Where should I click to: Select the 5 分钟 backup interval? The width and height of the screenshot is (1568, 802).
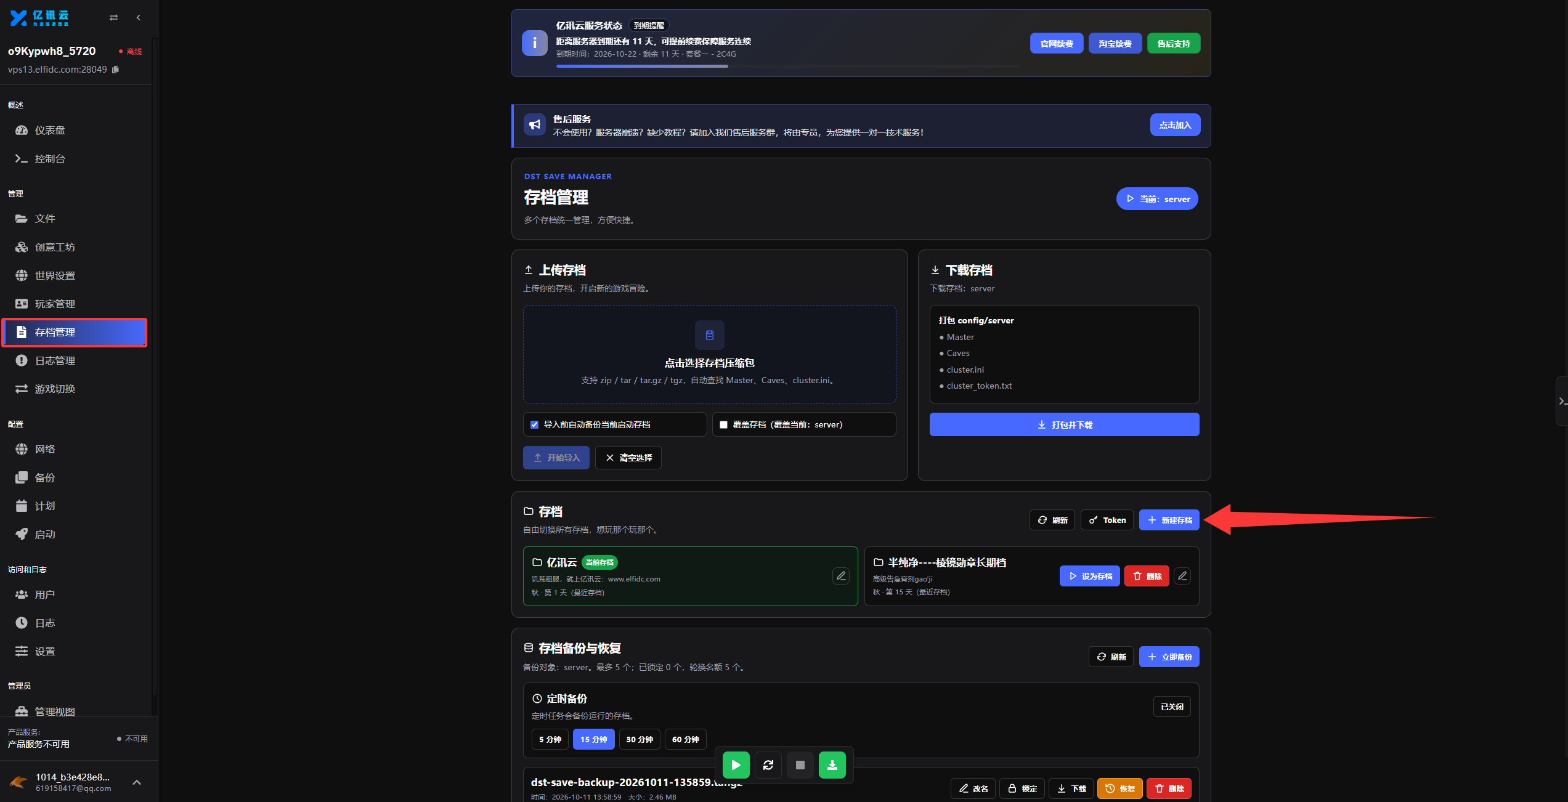pos(550,739)
